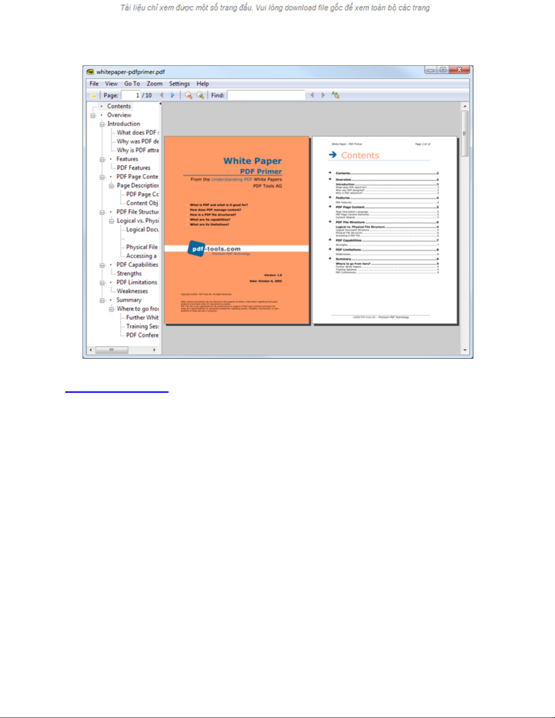Click the find next arrow
Viewport: 555px width, 718px height.
coord(323,95)
